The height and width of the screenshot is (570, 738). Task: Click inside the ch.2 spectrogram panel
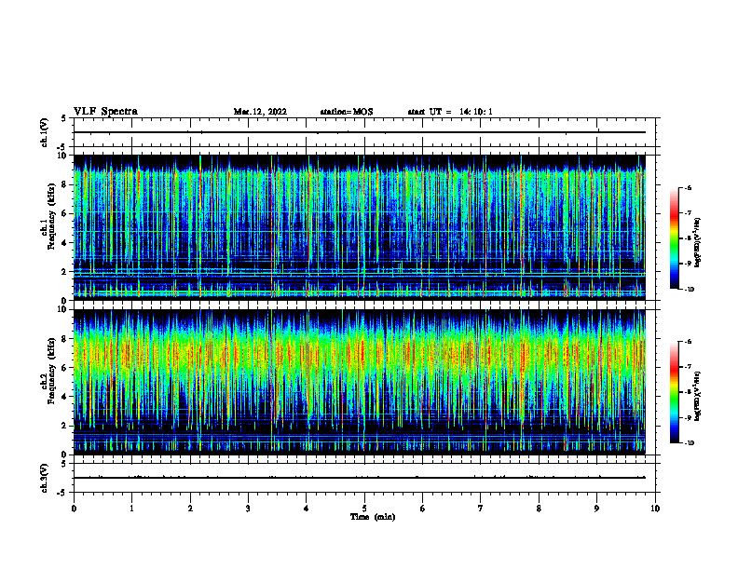[x=360, y=382]
